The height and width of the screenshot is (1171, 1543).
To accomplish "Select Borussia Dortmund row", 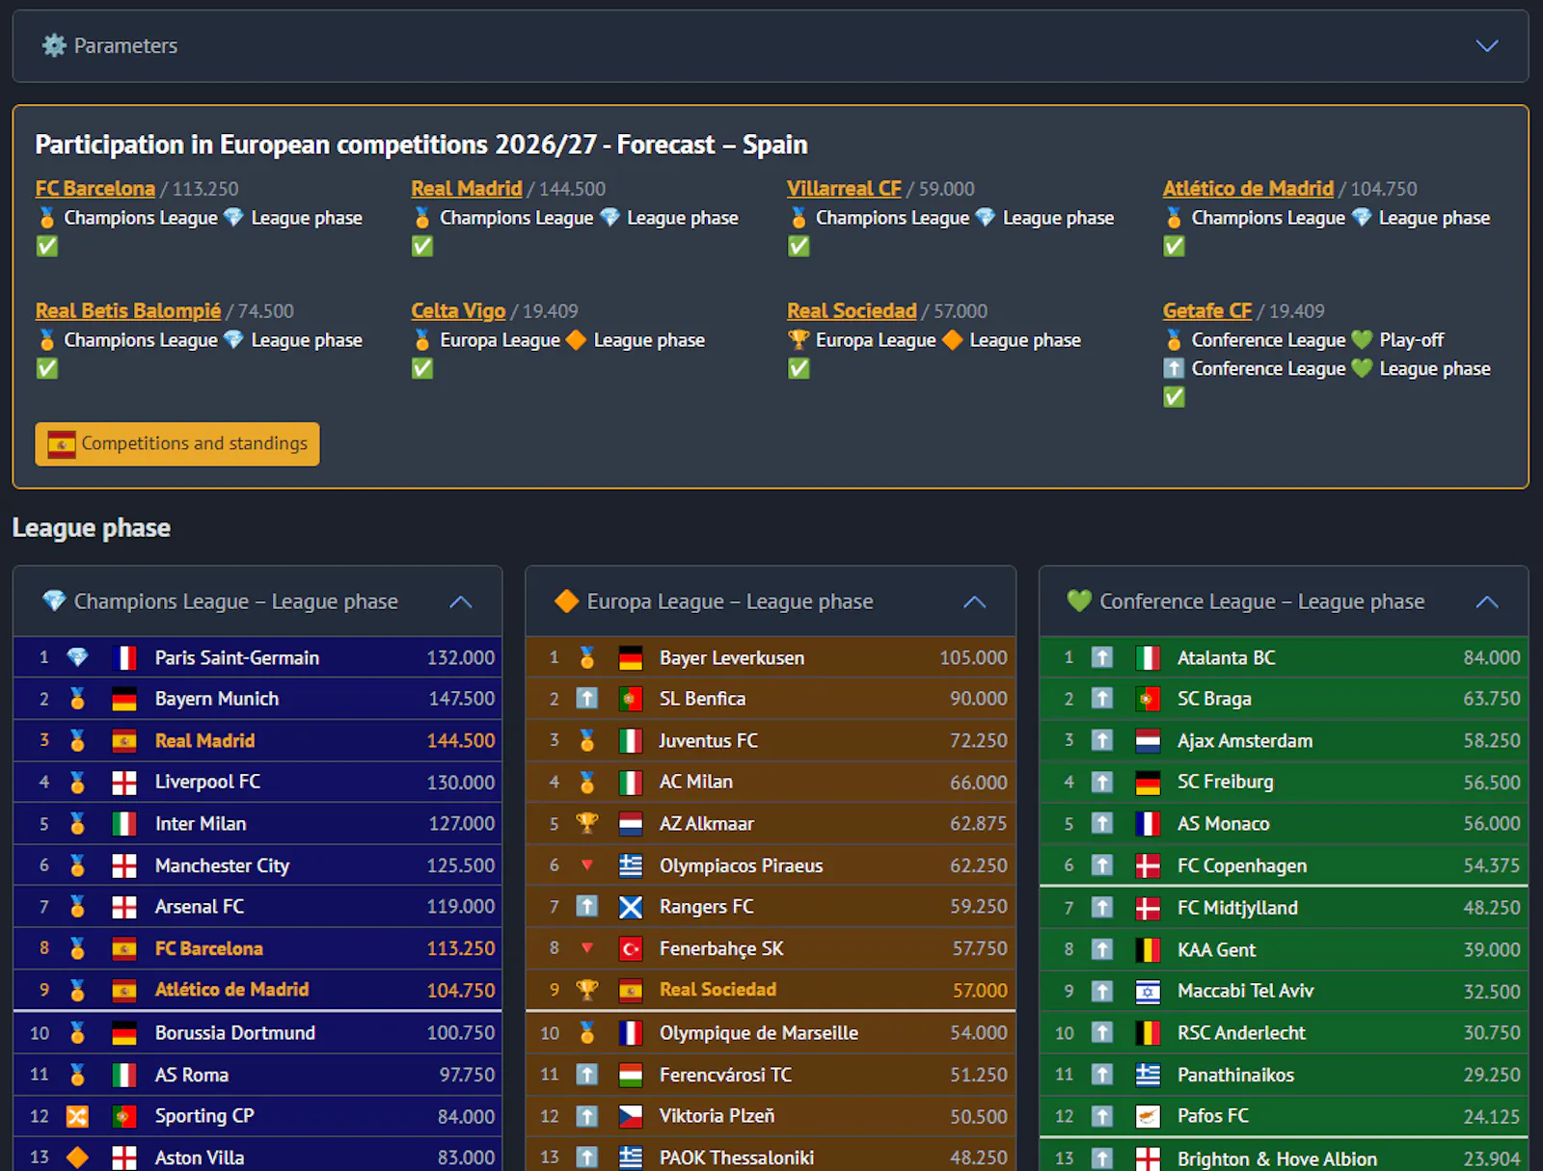I will 257,1033.
